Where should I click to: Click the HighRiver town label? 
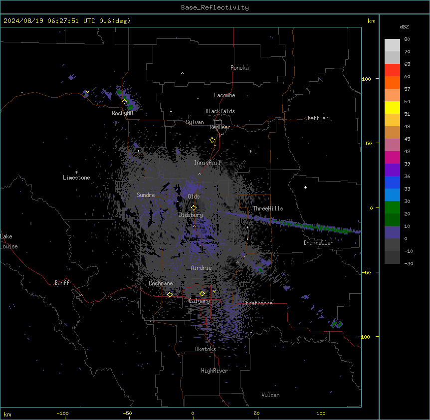[215, 371]
